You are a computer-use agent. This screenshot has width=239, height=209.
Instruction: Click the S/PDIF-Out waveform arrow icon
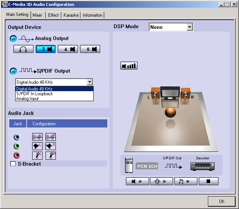click(173, 166)
